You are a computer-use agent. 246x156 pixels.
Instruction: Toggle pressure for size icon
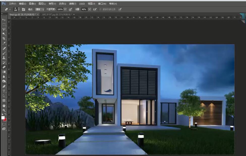pos(120,10)
